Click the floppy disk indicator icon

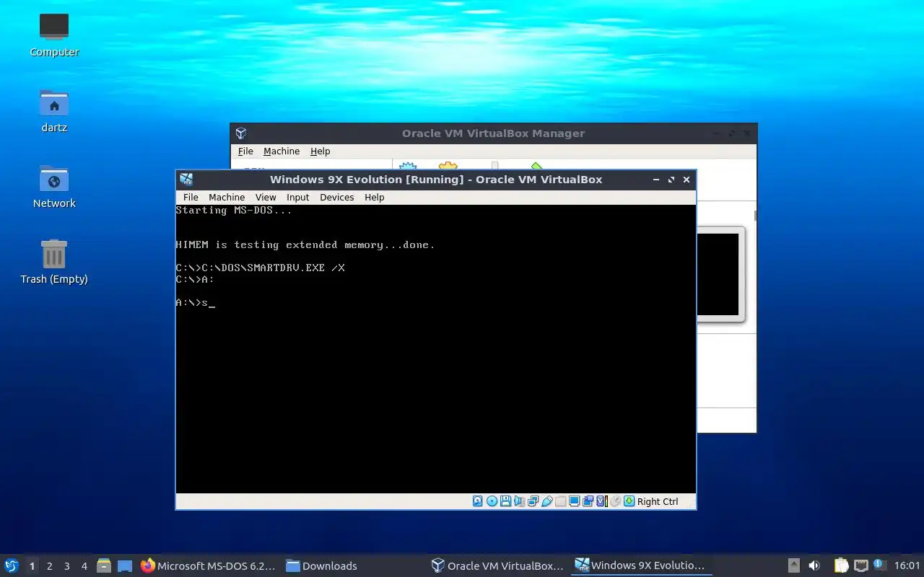point(505,501)
